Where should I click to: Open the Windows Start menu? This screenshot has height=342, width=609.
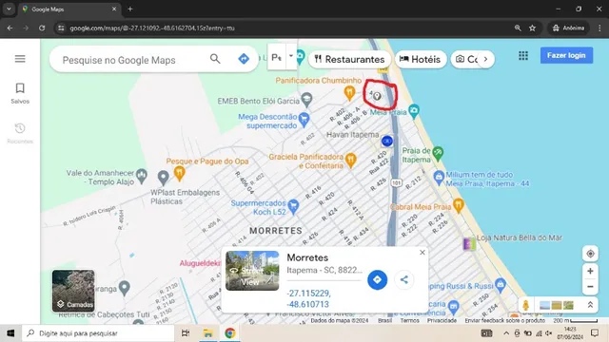(10, 333)
